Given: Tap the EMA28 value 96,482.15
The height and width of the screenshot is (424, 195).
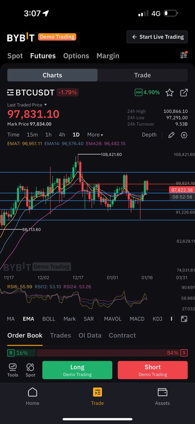Looking at the screenshot, I should [106, 144].
